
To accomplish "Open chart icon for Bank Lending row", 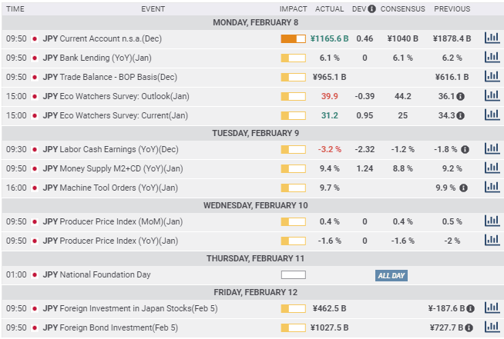I will pyautogui.click(x=491, y=57).
